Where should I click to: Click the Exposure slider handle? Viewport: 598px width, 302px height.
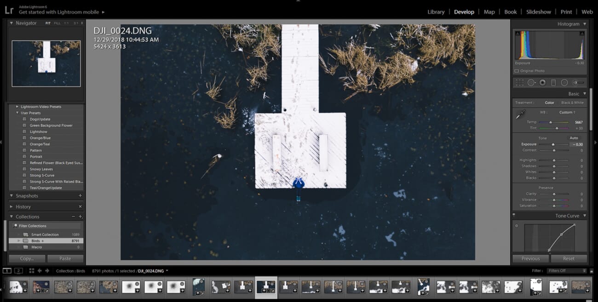(553, 144)
